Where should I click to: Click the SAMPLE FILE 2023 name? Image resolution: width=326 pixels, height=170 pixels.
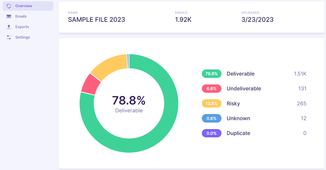tap(96, 19)
